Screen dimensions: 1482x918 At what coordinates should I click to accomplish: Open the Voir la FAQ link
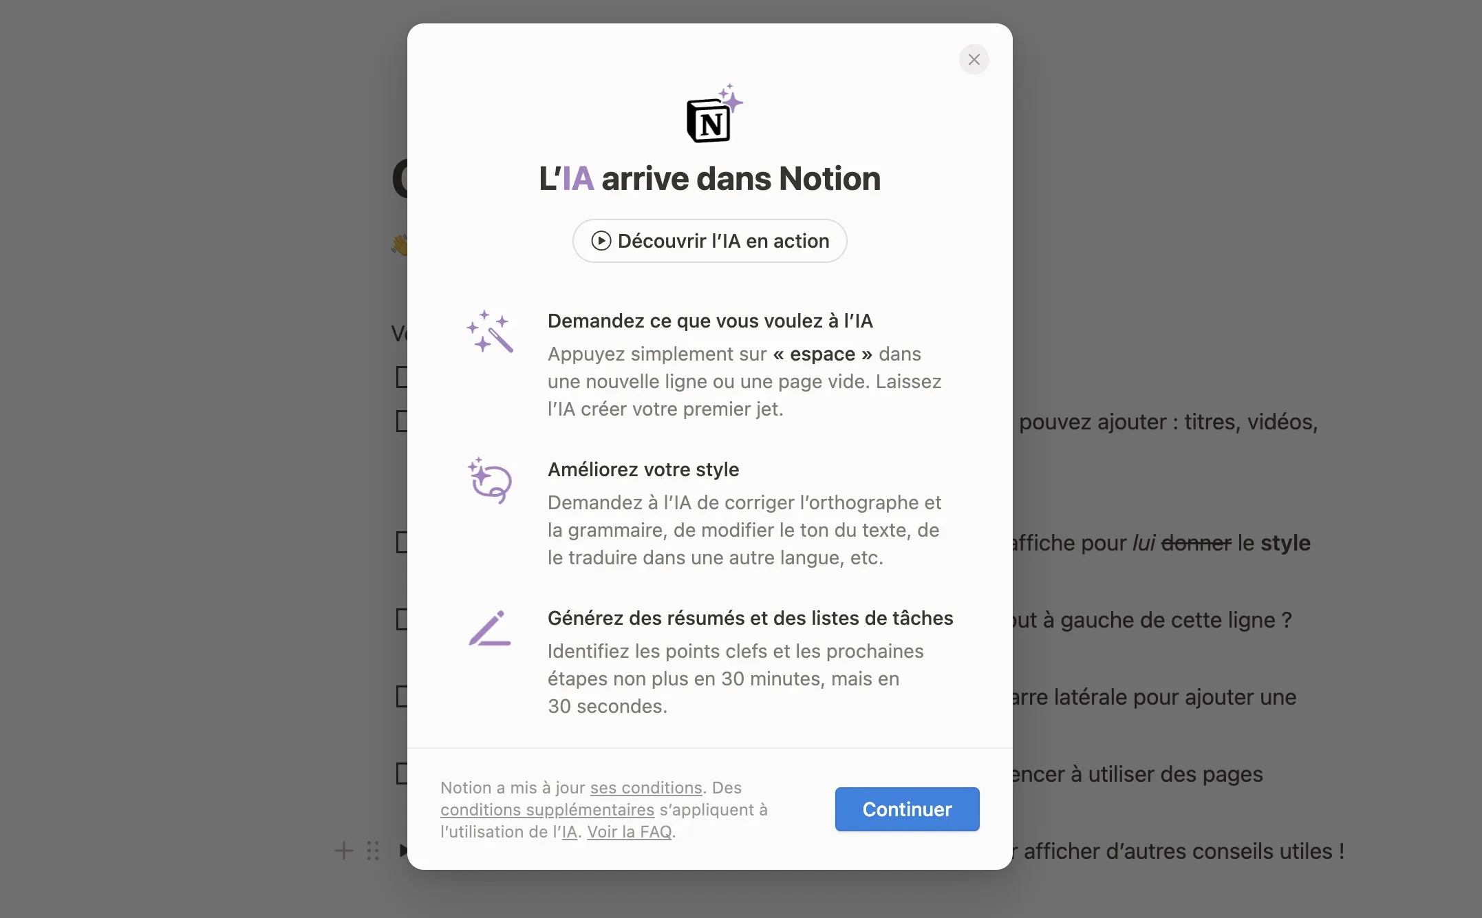point(629,831)
